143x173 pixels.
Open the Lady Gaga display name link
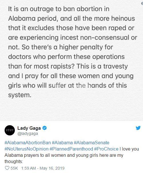(29, 128)
